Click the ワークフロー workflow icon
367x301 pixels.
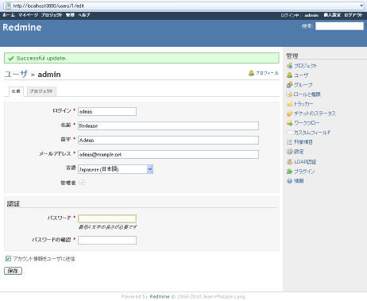[x=289, y=123]
